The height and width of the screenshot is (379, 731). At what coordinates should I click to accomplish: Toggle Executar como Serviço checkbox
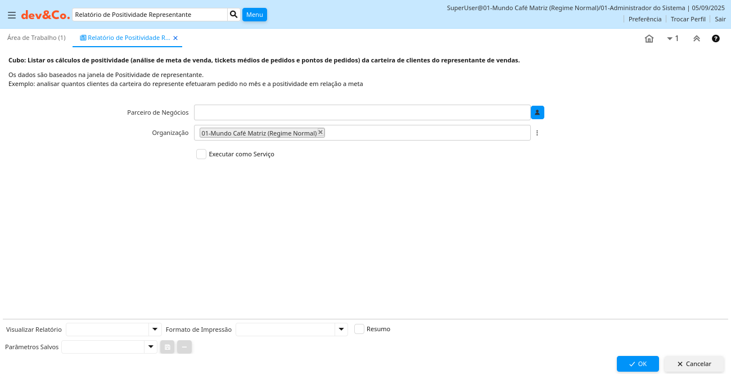201,154
